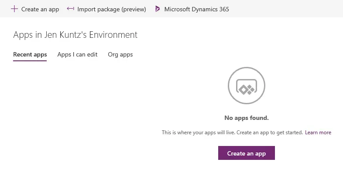Click 'This is where your apps will live' text
Screen dimensions: 343x169
(198, 133)
